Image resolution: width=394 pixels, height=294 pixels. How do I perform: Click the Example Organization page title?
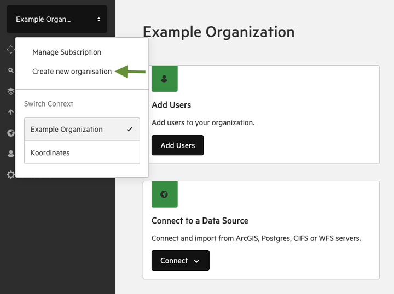pyautogui.click(x=219, y=32)
